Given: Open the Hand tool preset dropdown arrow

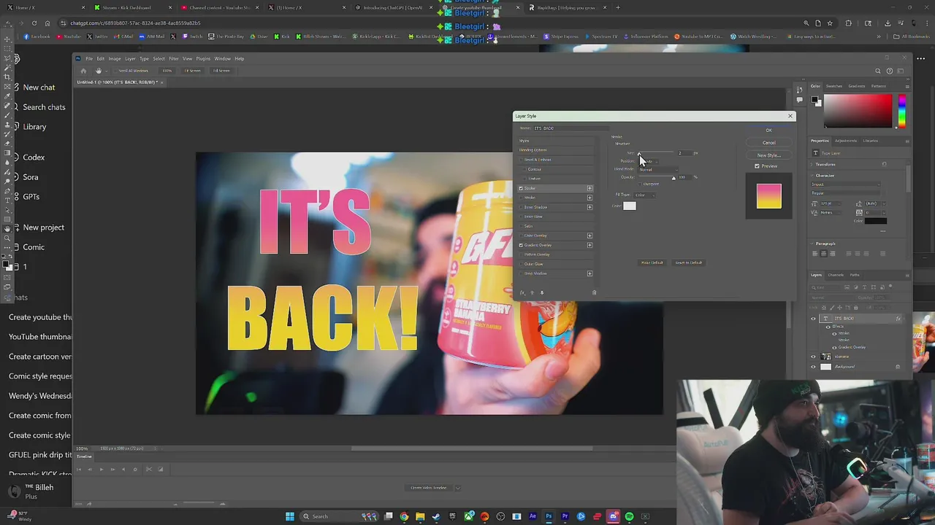Looking at the screenshot, I should pyautogui.click(x=107, y=71).
